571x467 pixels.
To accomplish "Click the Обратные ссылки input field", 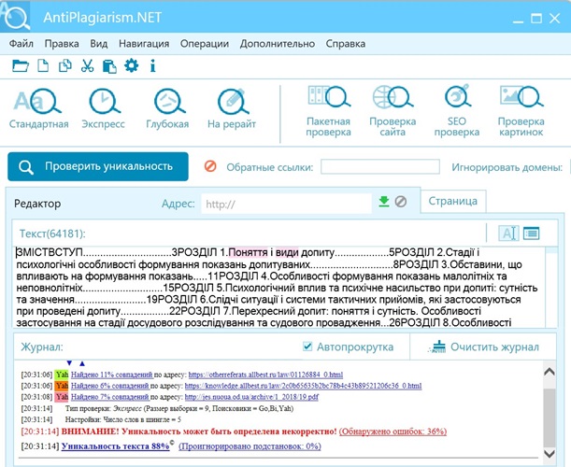I will tap(380, 166).
